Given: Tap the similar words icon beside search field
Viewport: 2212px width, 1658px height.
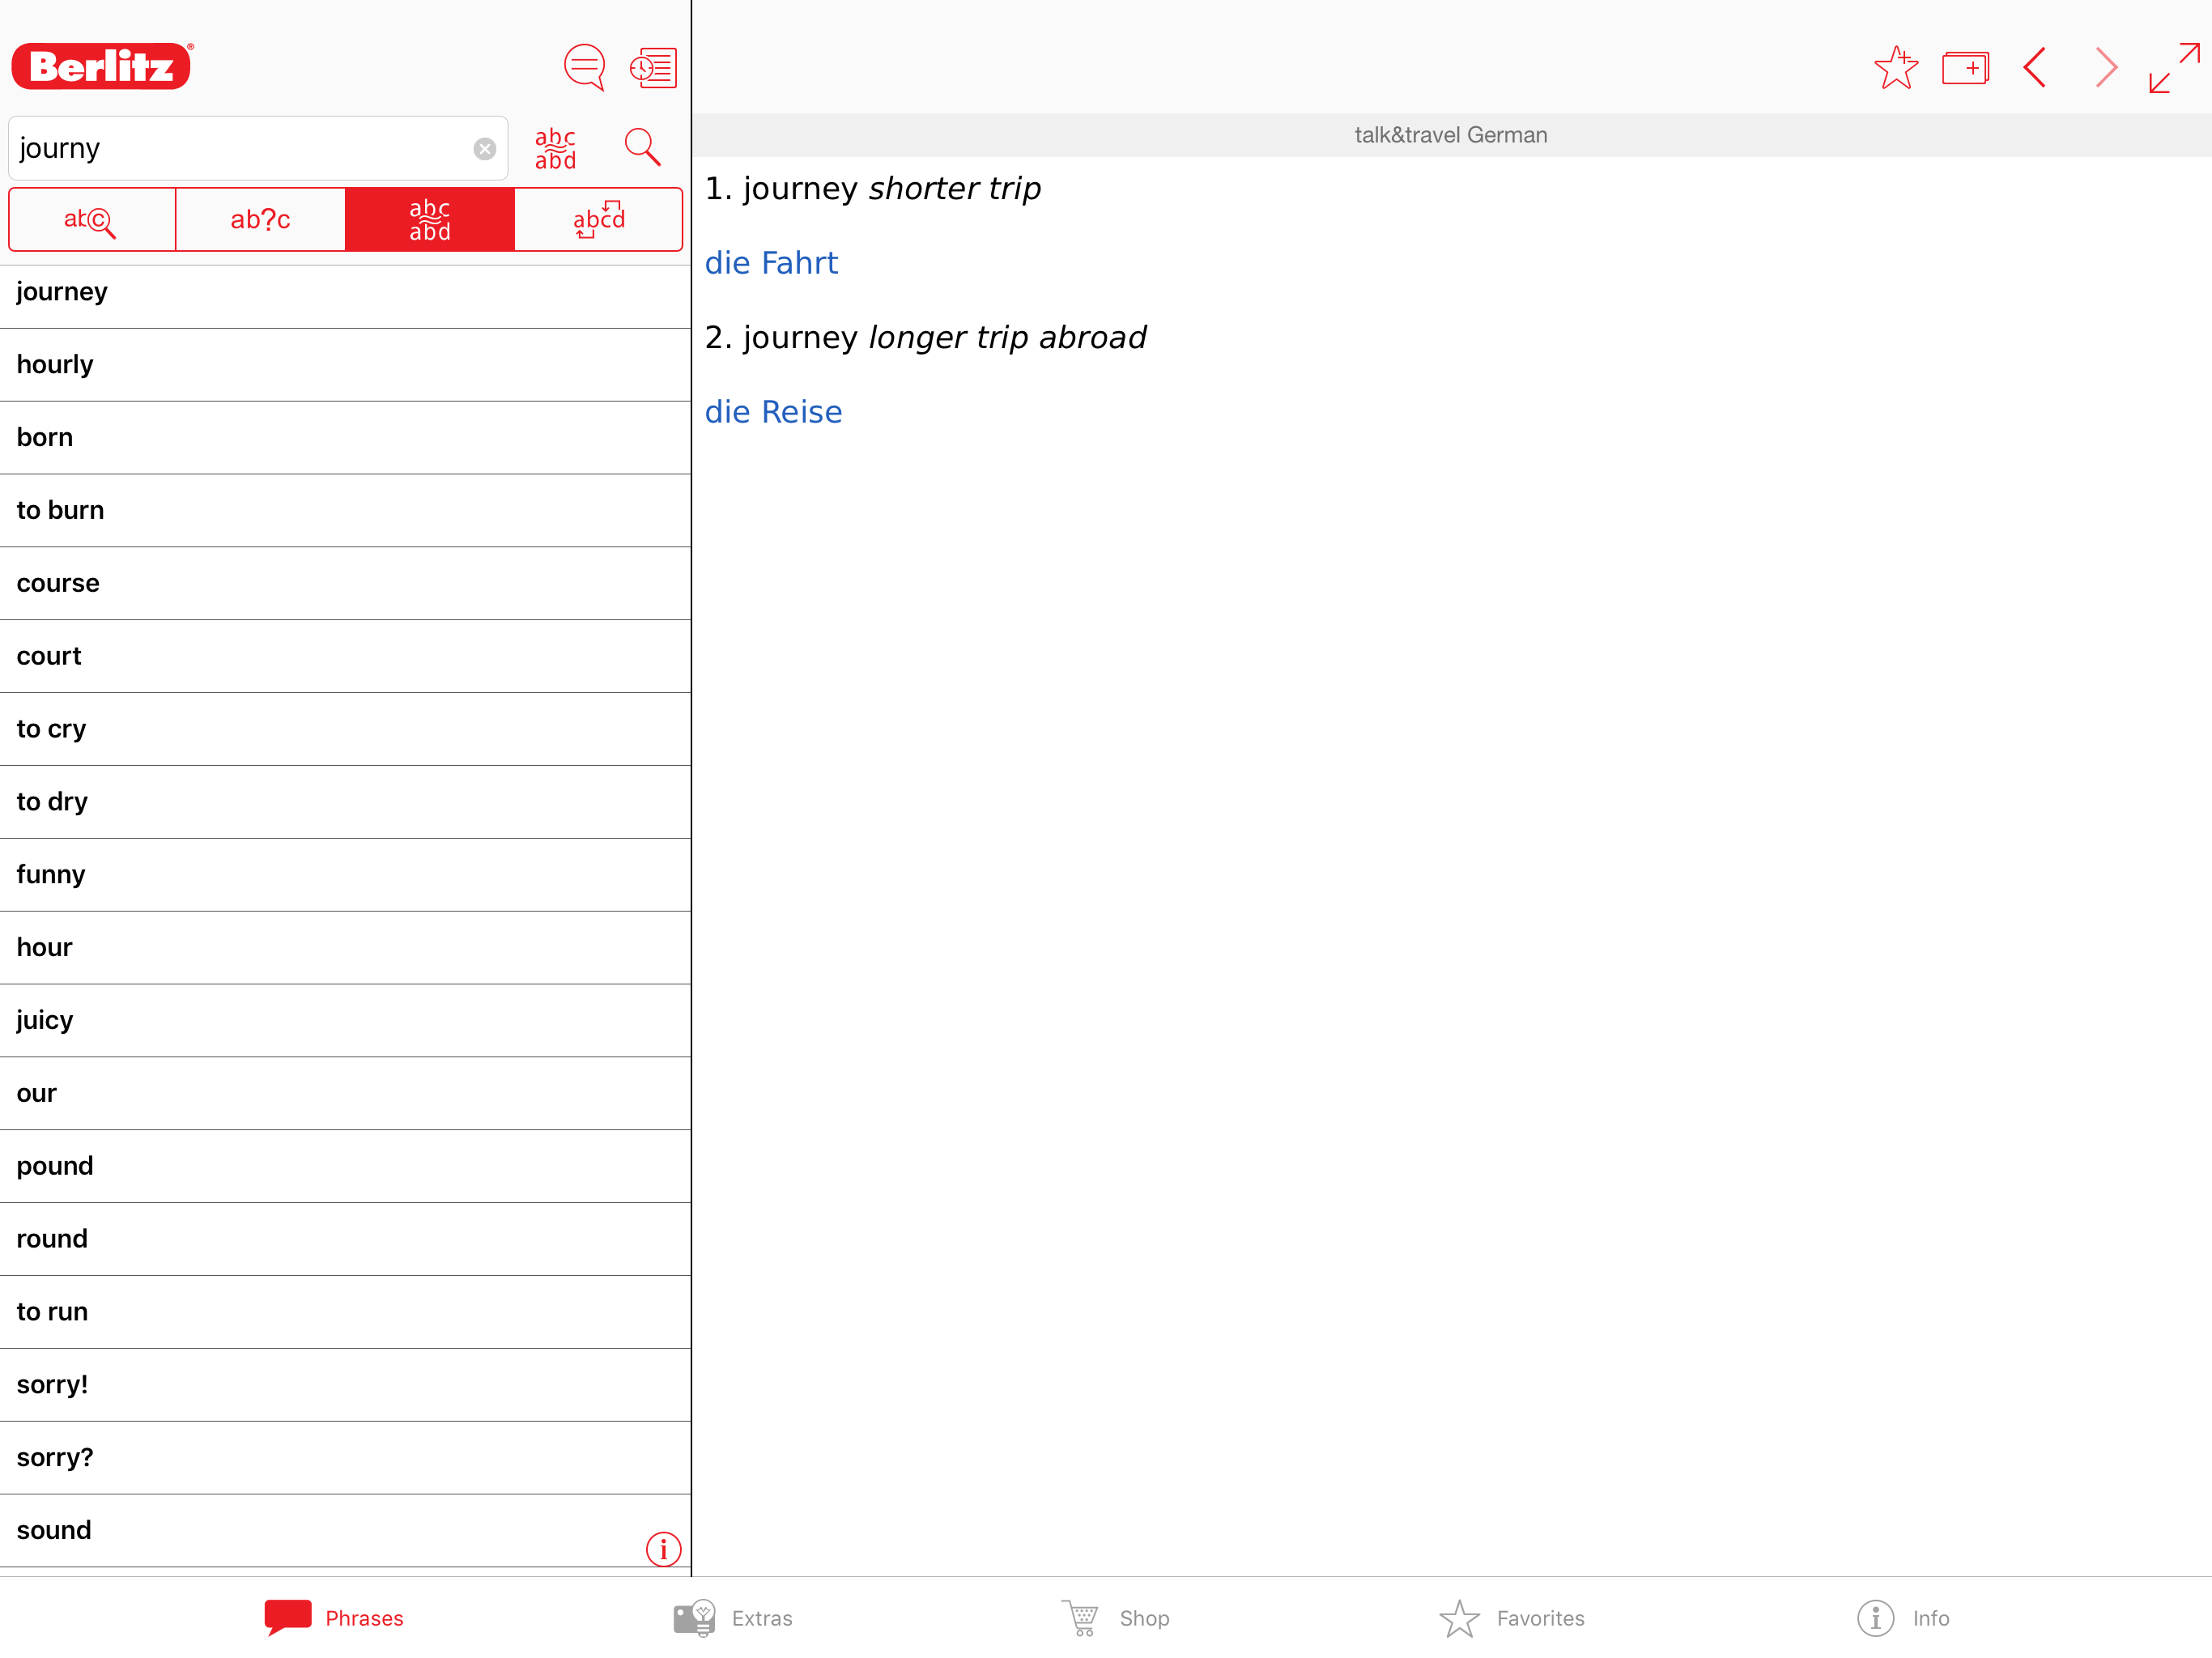Looking at the screenshot, I should (556, 149).
